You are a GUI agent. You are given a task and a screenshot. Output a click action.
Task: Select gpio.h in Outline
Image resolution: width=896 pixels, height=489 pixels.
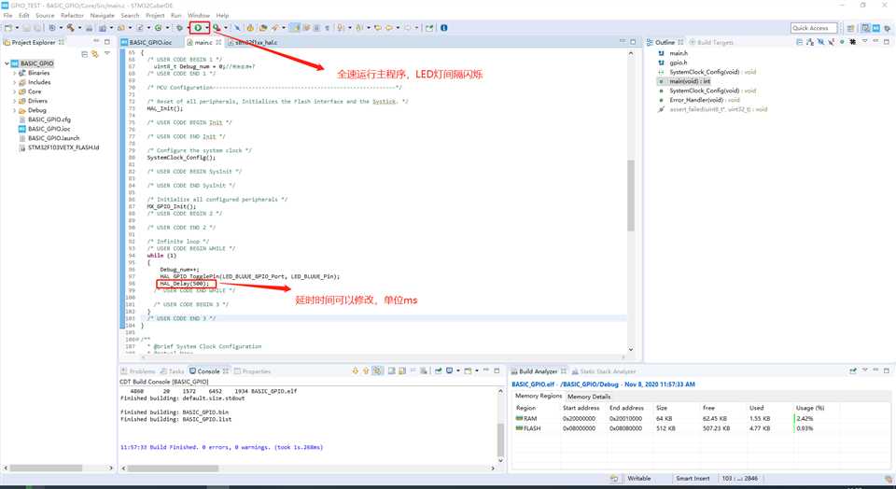(679, 63)
